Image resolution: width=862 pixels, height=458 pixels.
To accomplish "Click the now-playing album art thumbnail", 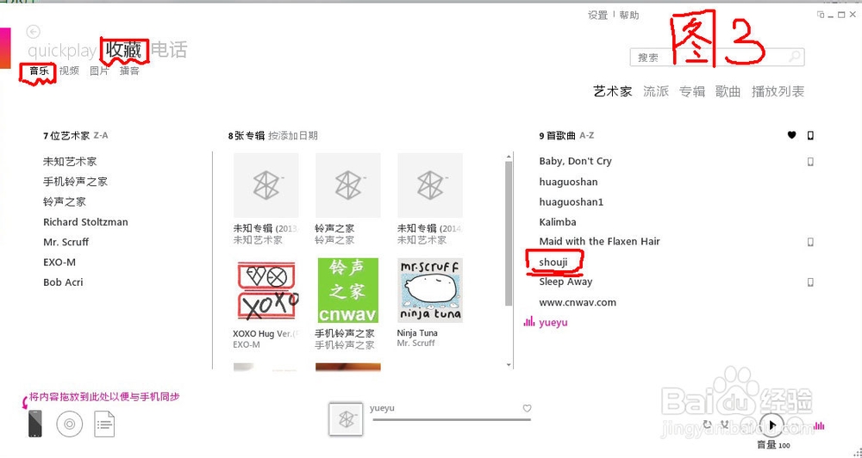I will click(x=346, y=419).
